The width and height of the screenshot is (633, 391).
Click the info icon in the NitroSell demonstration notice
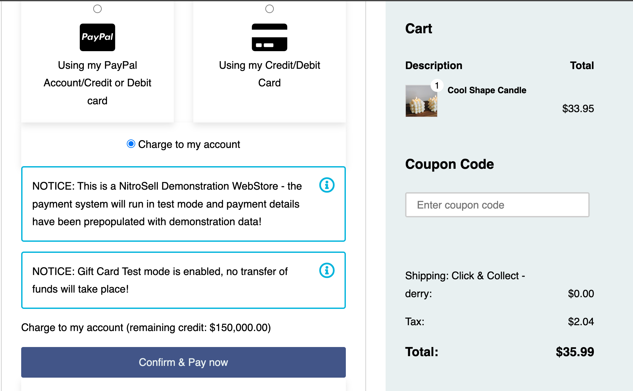327,185
